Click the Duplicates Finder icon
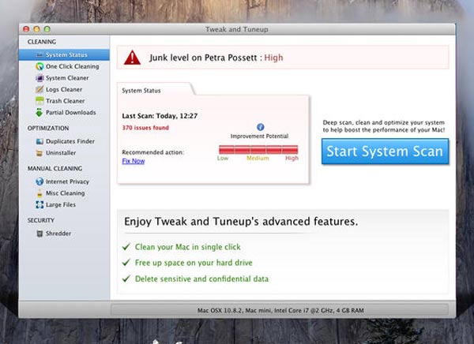 click(x=39, y=141)
